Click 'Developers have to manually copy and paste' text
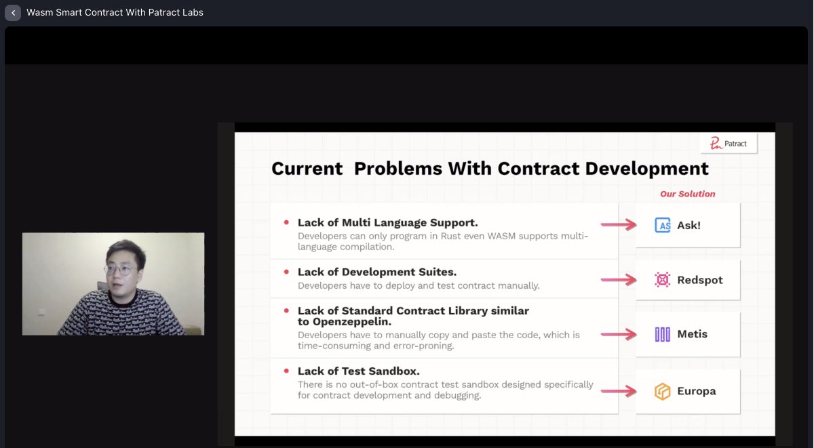Viewport: 814px width, 448px height. click(x=439, y=340)
